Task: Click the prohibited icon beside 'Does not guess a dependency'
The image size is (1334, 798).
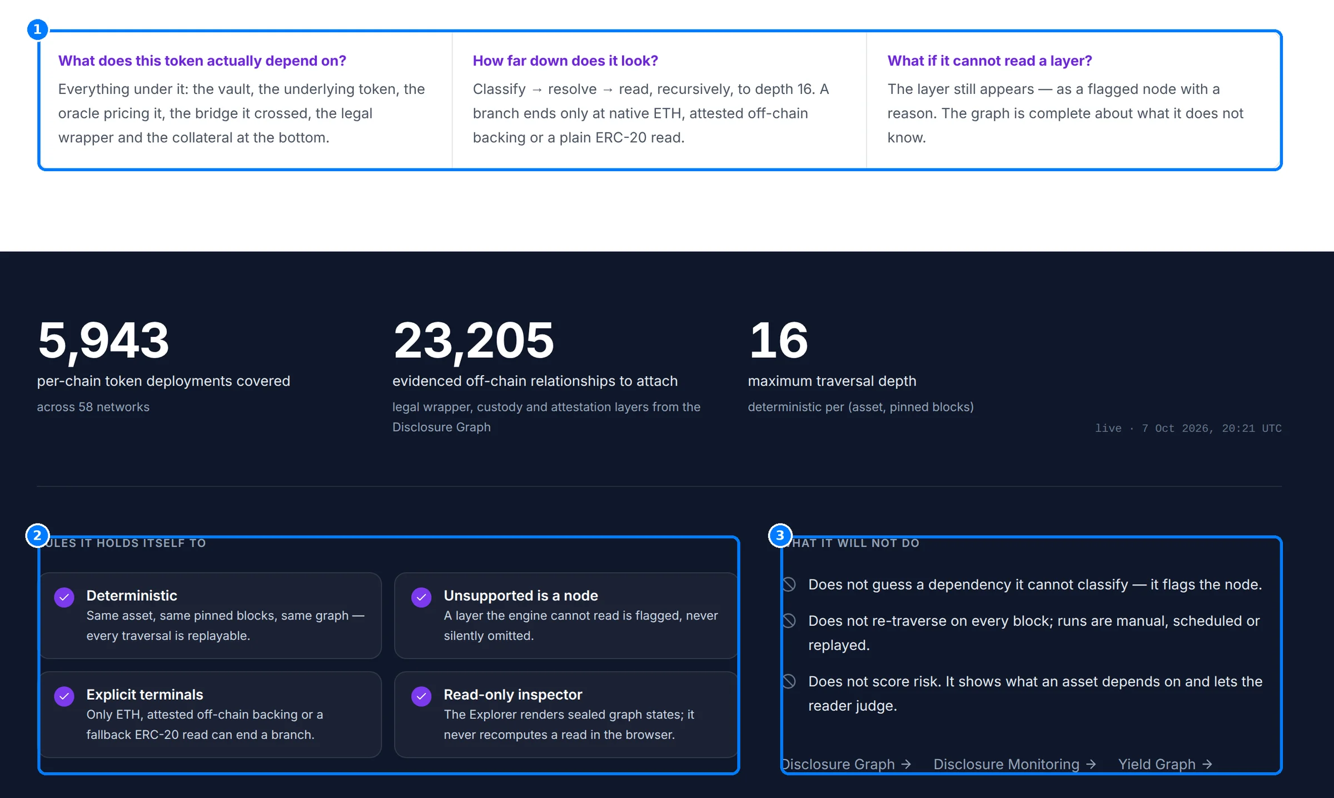Action: tap(789, 585)
